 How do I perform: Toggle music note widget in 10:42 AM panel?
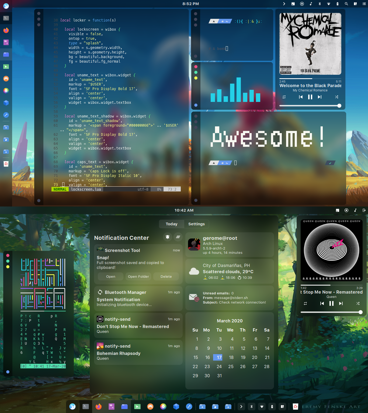click(355, 210)
